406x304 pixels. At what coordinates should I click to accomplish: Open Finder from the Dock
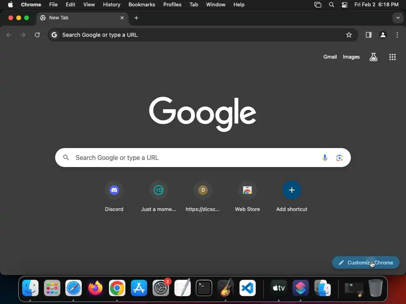tap(30, 288)
